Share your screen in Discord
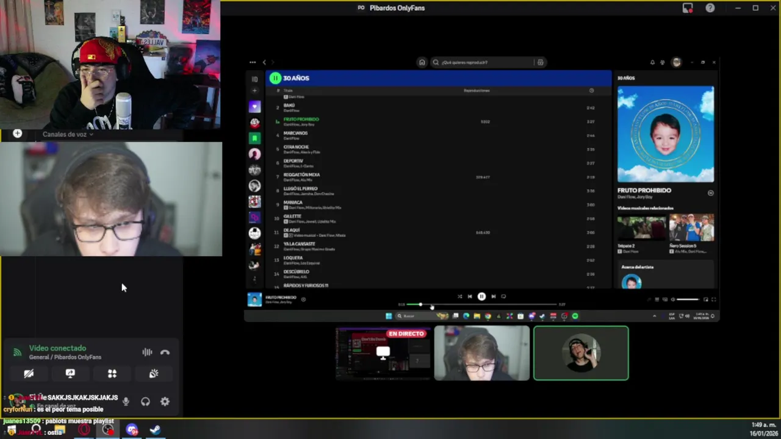This screenshot has width=781, height=439. tap(70, 374)
